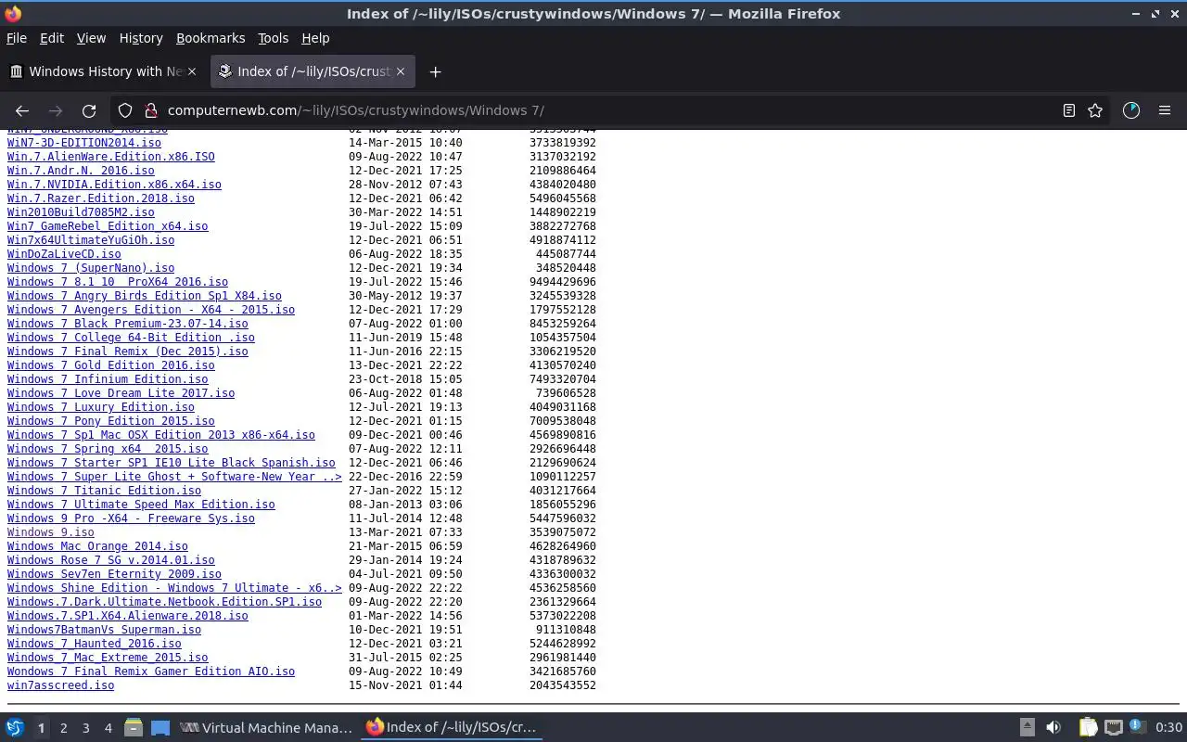This screenshot has width=1187, height=742.
Task: Download Win.7.NVIDIA.Edition.x86.x64.iso
Action: click(x=114, y=185)
